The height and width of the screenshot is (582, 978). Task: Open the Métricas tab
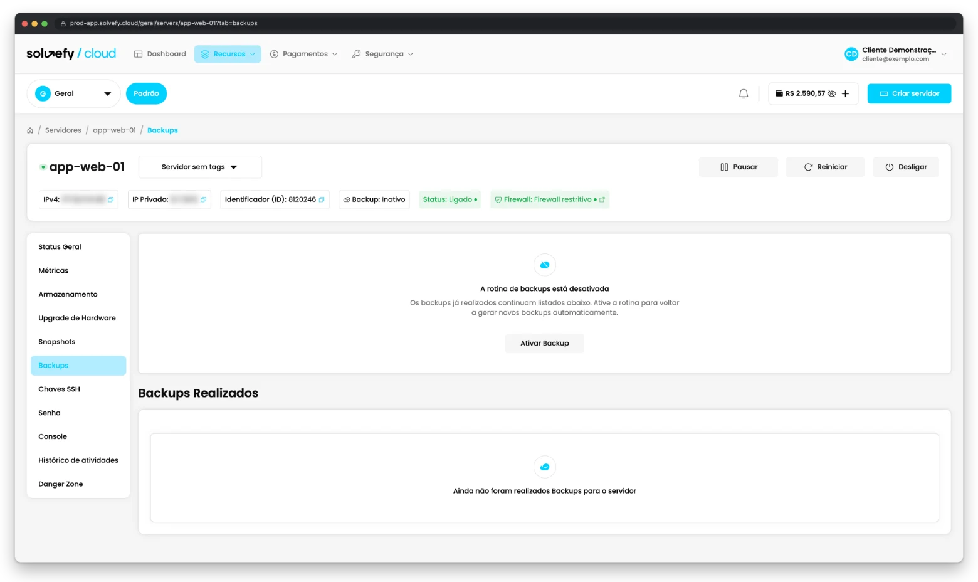point(78,271)
